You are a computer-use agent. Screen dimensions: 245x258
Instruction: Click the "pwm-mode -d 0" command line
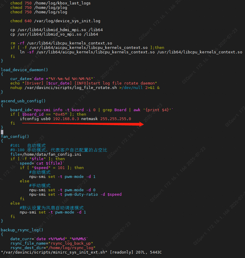pyautogui.click(x=62, y=190)
